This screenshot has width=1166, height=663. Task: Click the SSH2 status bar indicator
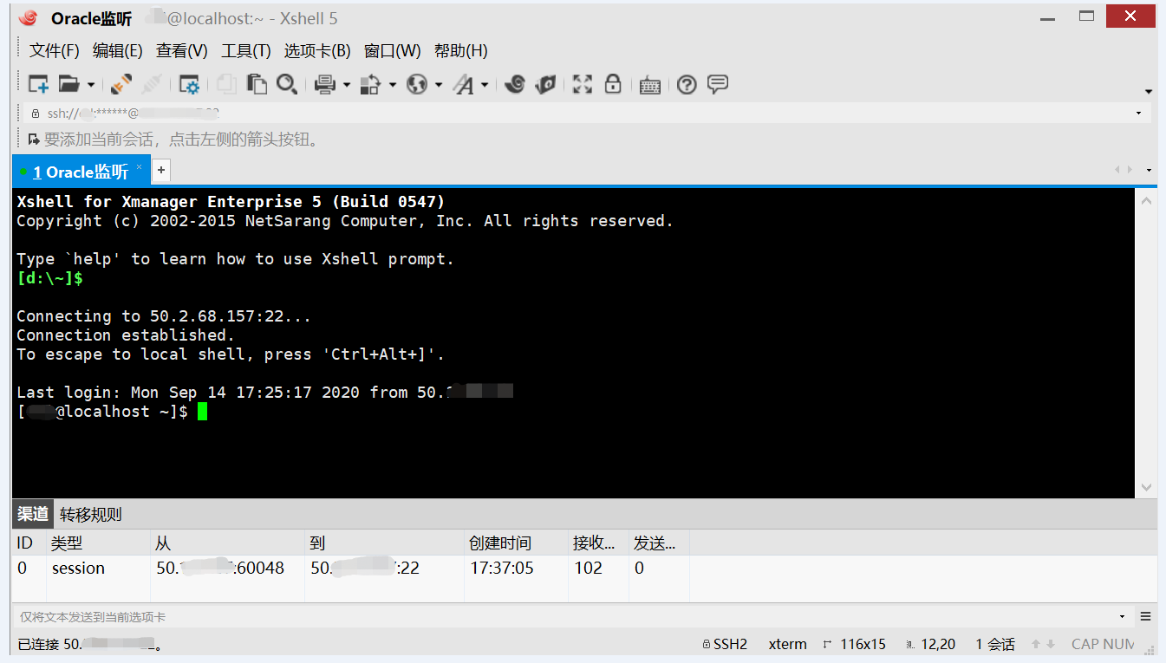[x=725, y=644]
